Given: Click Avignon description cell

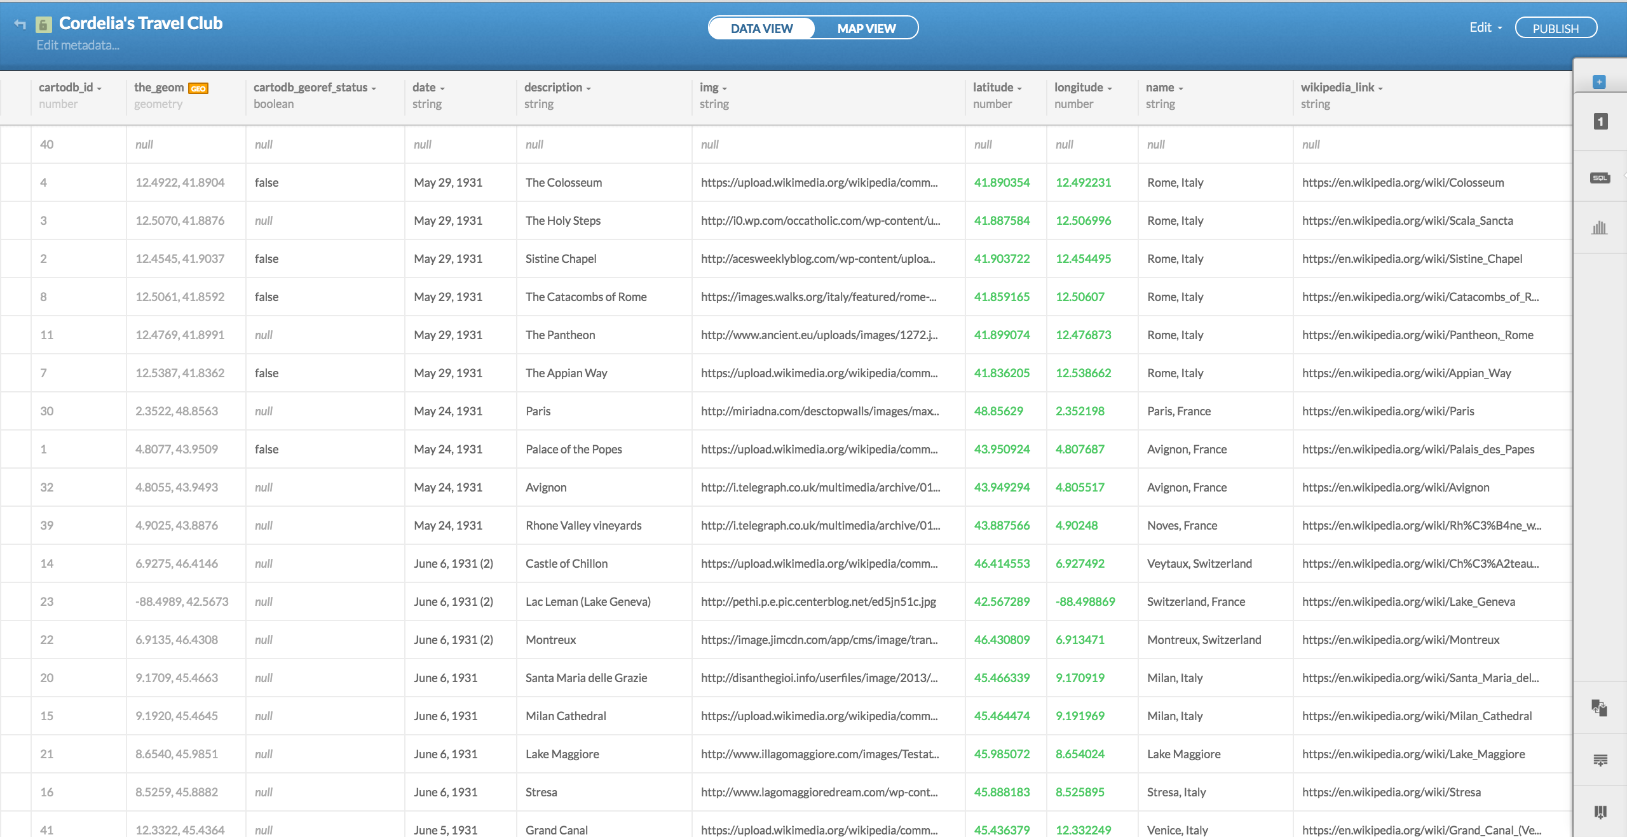Looking at the screenshot, I should 604,488.
